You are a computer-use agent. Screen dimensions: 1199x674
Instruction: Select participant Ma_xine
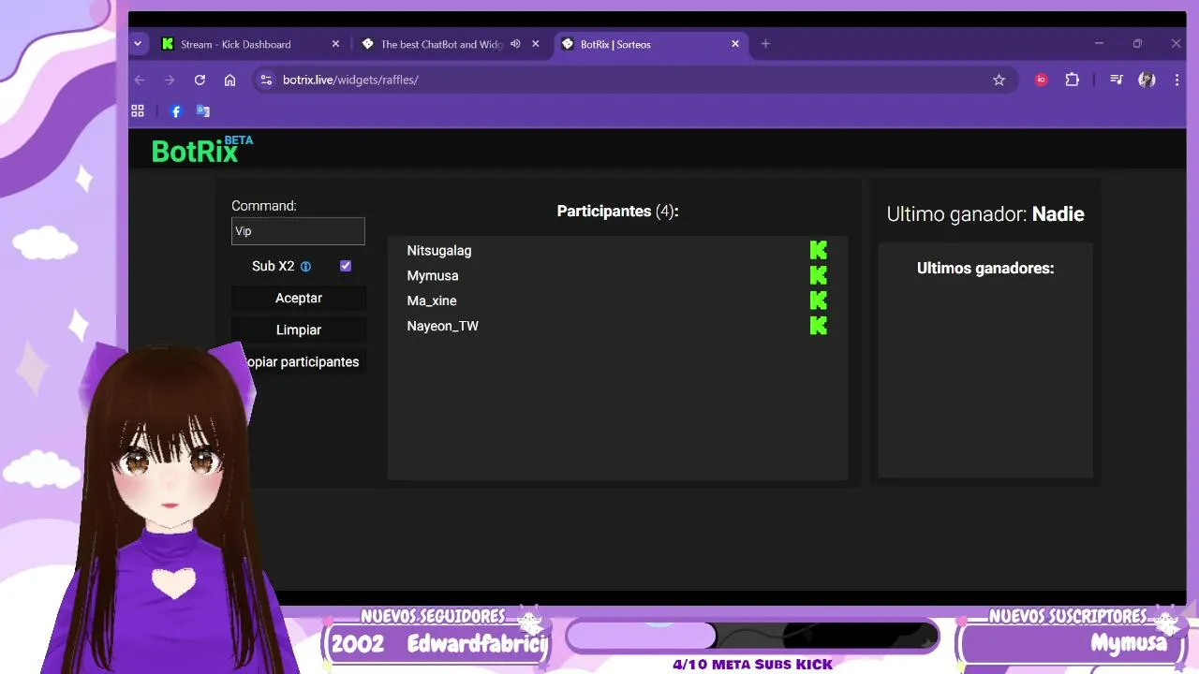point(432,300)
